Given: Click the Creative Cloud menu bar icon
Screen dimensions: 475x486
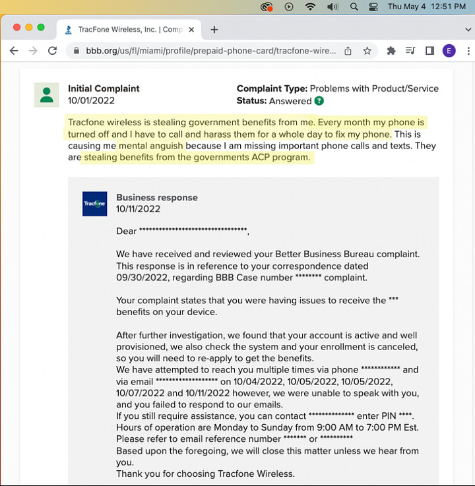Looking at the screenshot, I should point(267,7).
